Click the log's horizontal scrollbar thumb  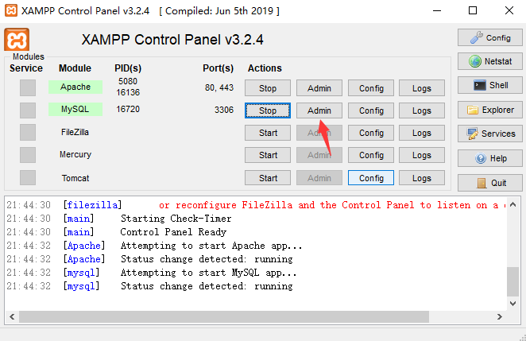pyautogui.click(x=224, y=316)
